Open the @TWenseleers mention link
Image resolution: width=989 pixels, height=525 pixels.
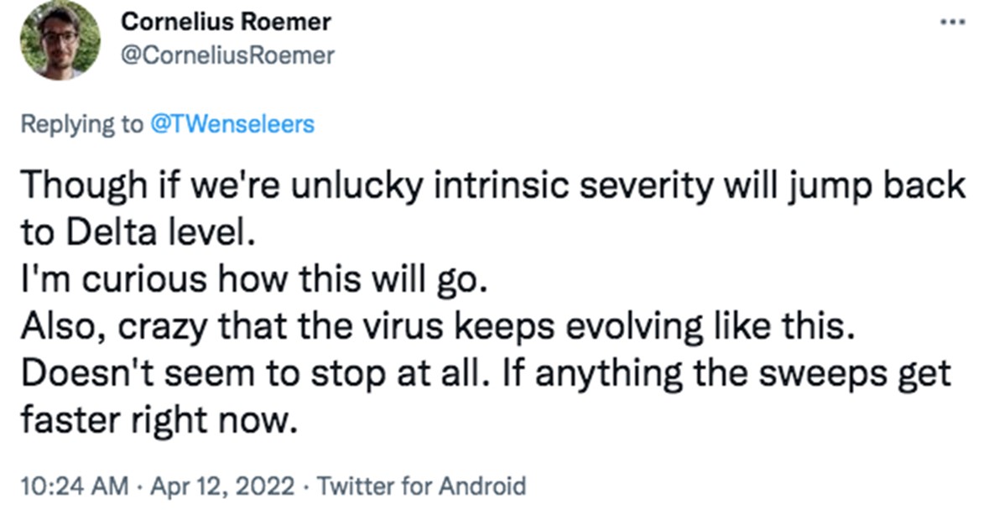232,124
